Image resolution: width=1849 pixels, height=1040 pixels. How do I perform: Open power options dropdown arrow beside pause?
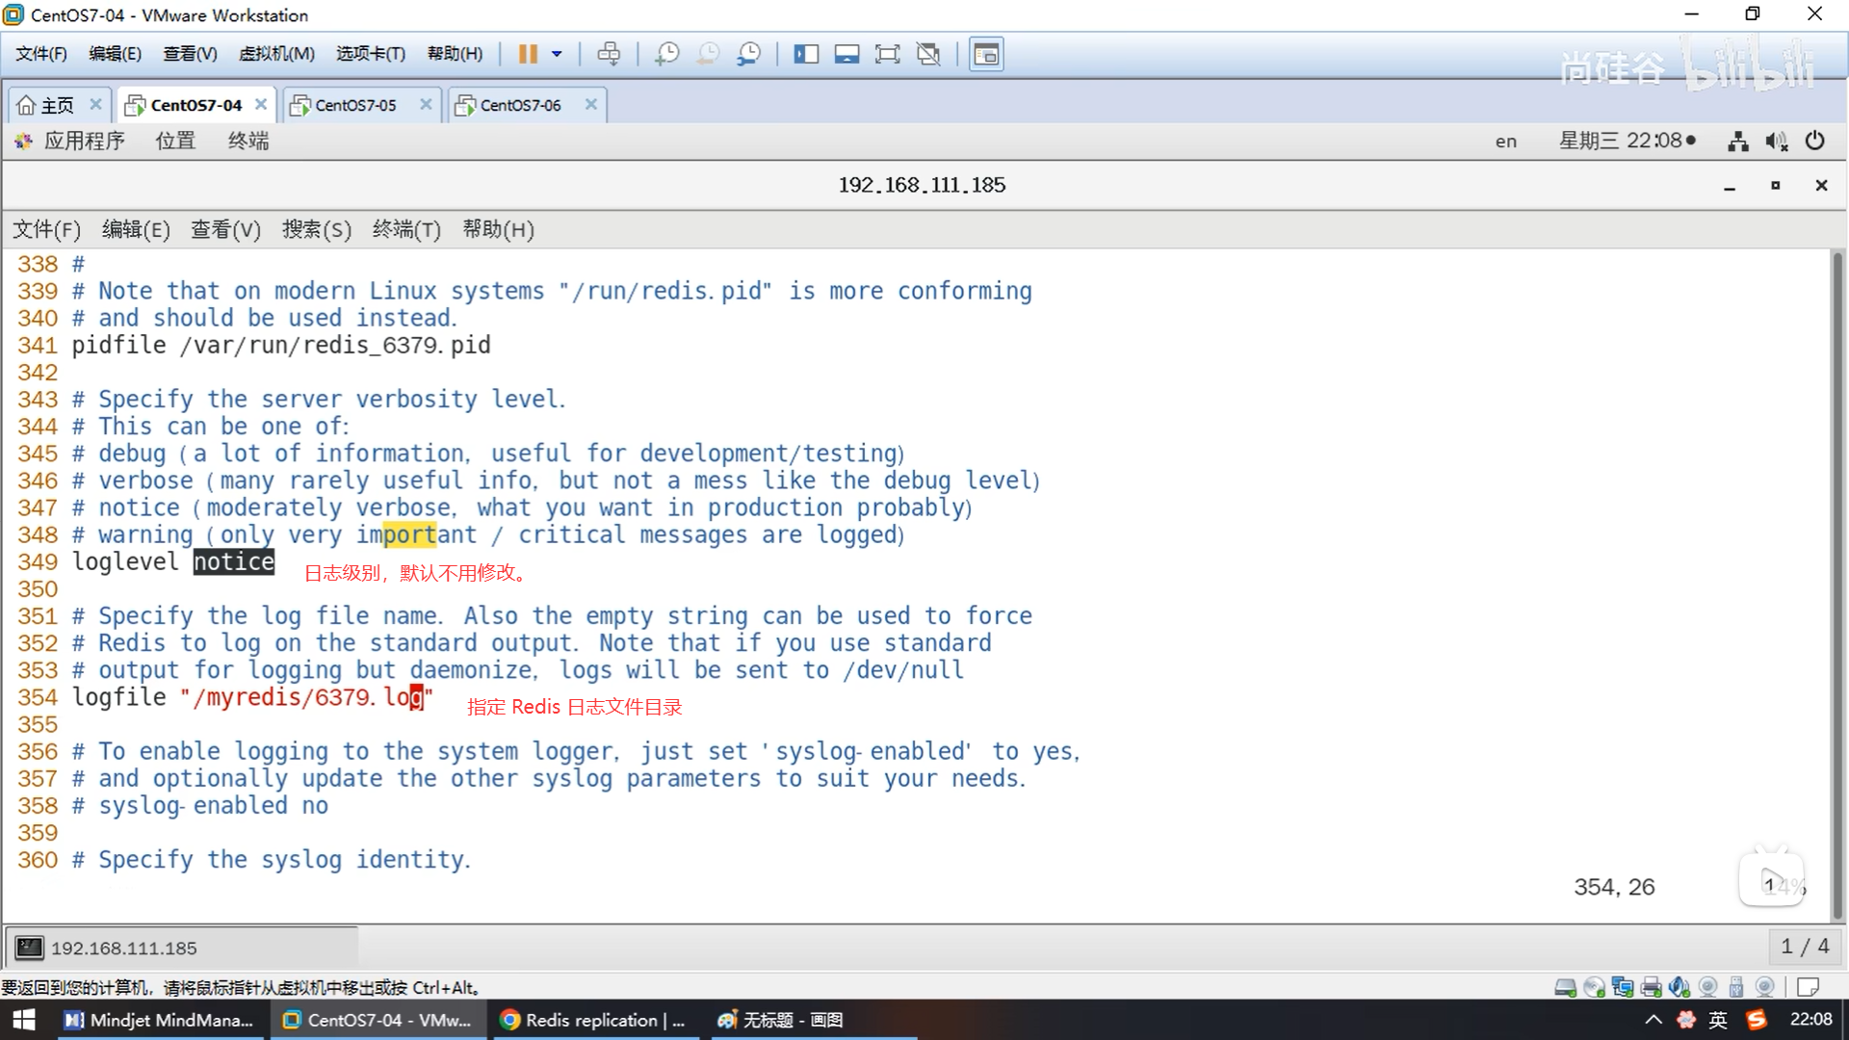557,54
